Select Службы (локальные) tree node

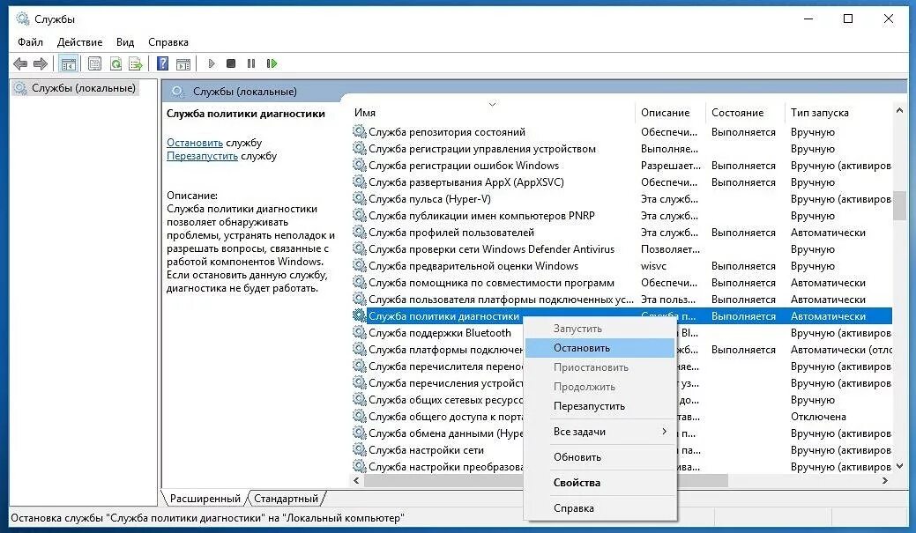click(75, 88)
